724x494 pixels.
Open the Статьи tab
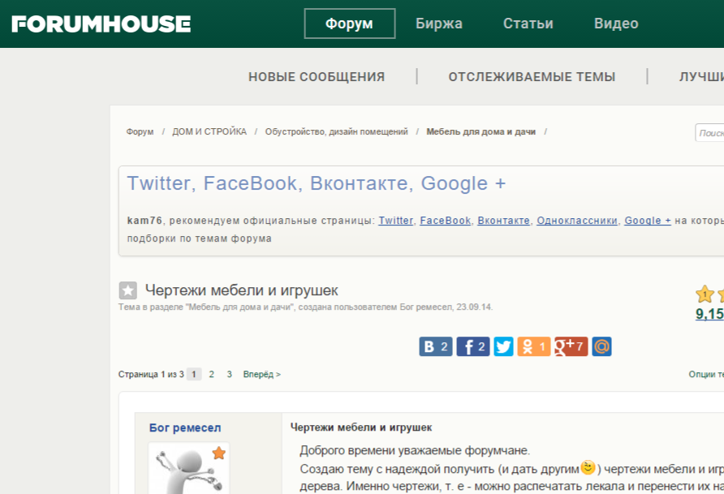[x=528, y=24]
